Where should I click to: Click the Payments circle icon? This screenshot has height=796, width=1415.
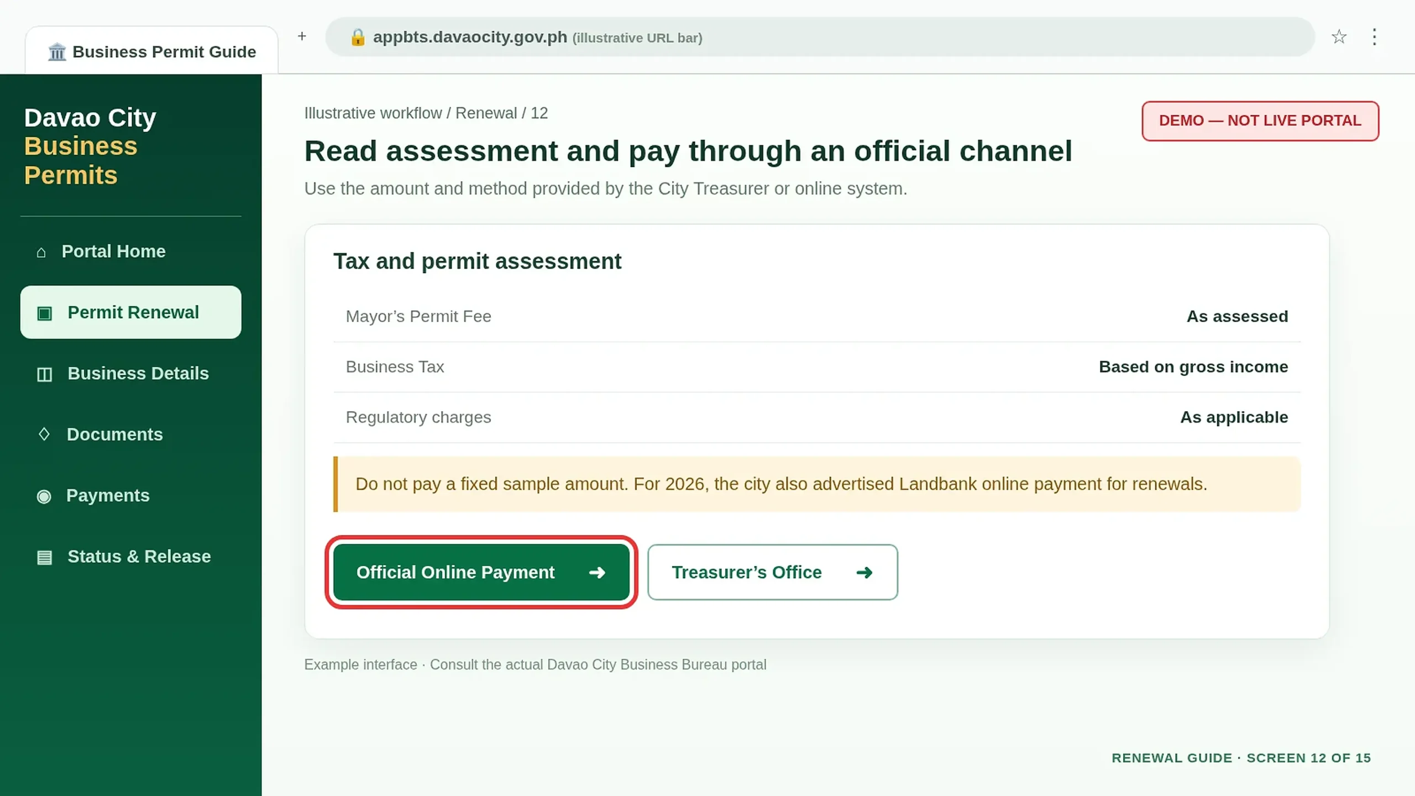tap(44, 496)
